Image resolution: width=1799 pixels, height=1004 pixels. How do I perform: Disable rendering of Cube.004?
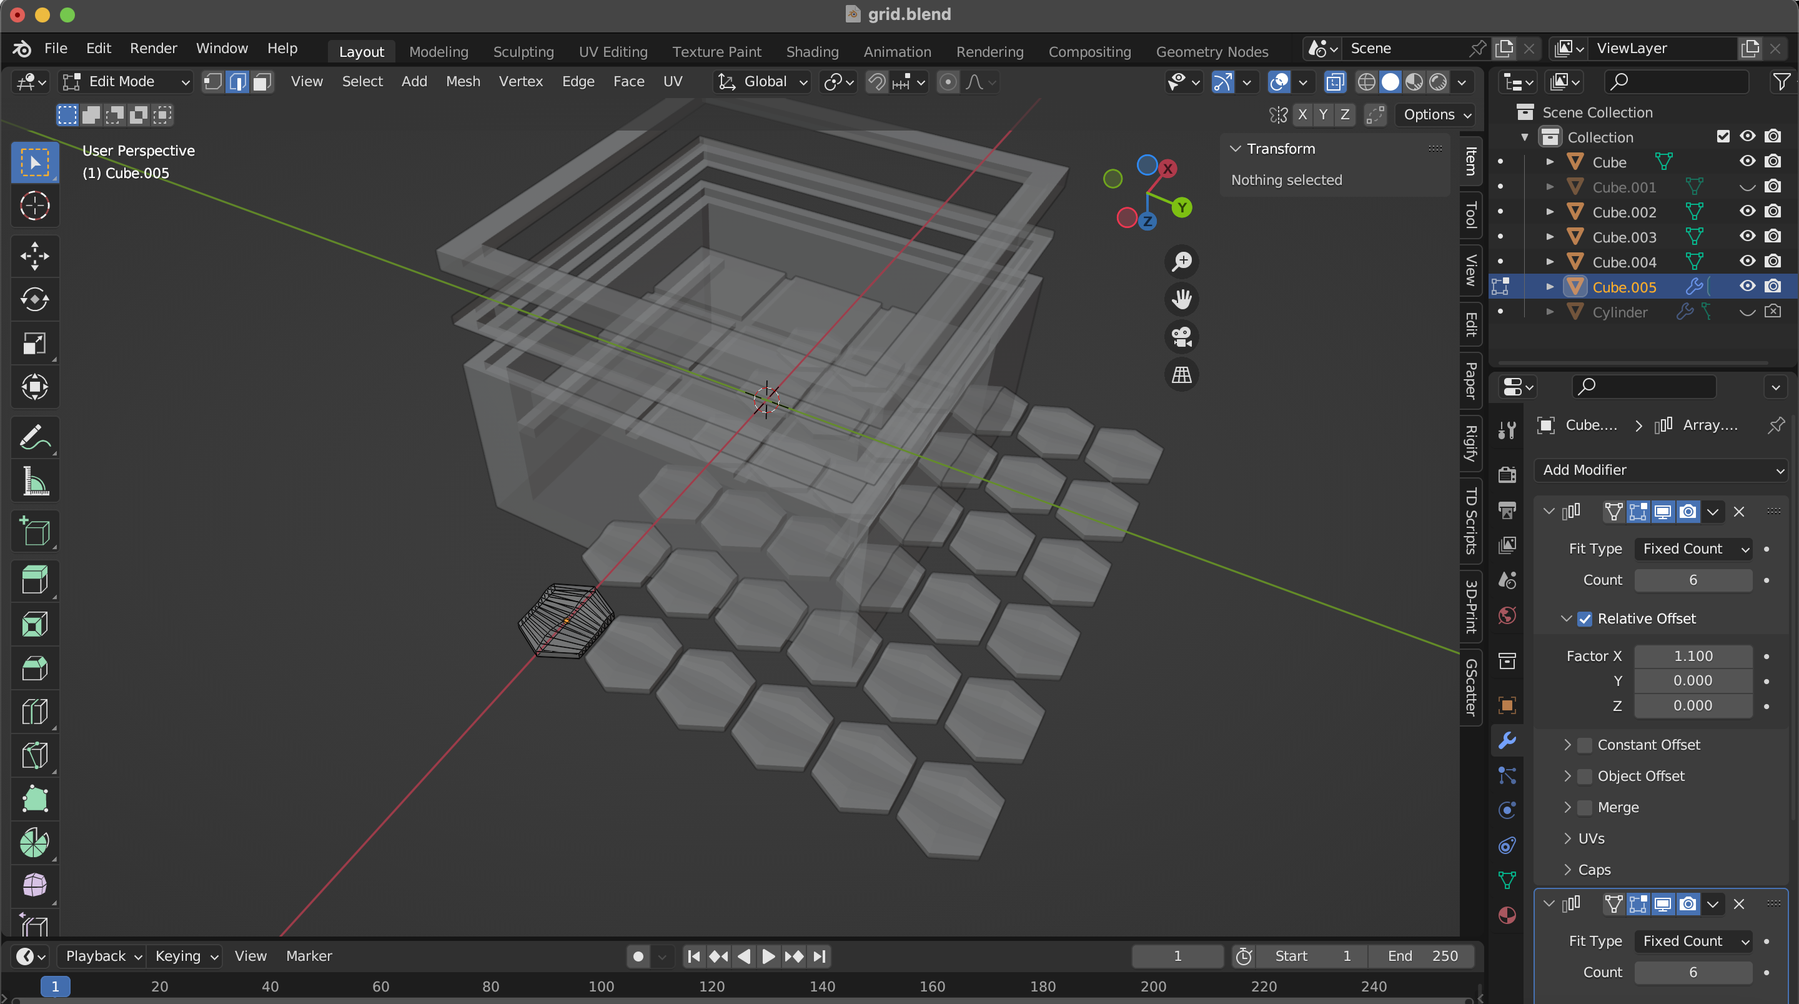tap(1773, 261)
